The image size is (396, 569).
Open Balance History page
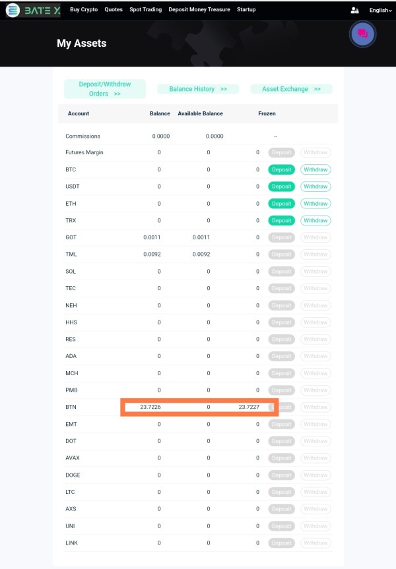pos(198,89)
